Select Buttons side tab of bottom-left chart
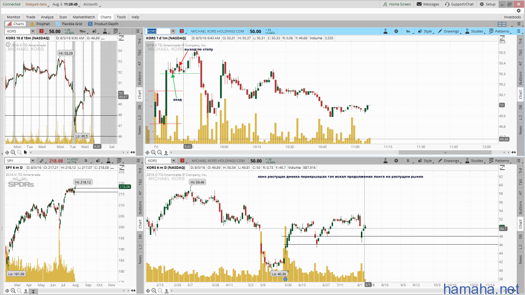This screenshot has height=295, width=525. click(139, 208)
